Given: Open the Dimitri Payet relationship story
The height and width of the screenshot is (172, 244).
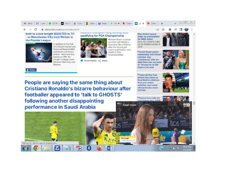Looking at the screenshot, I should click(149, 60).
